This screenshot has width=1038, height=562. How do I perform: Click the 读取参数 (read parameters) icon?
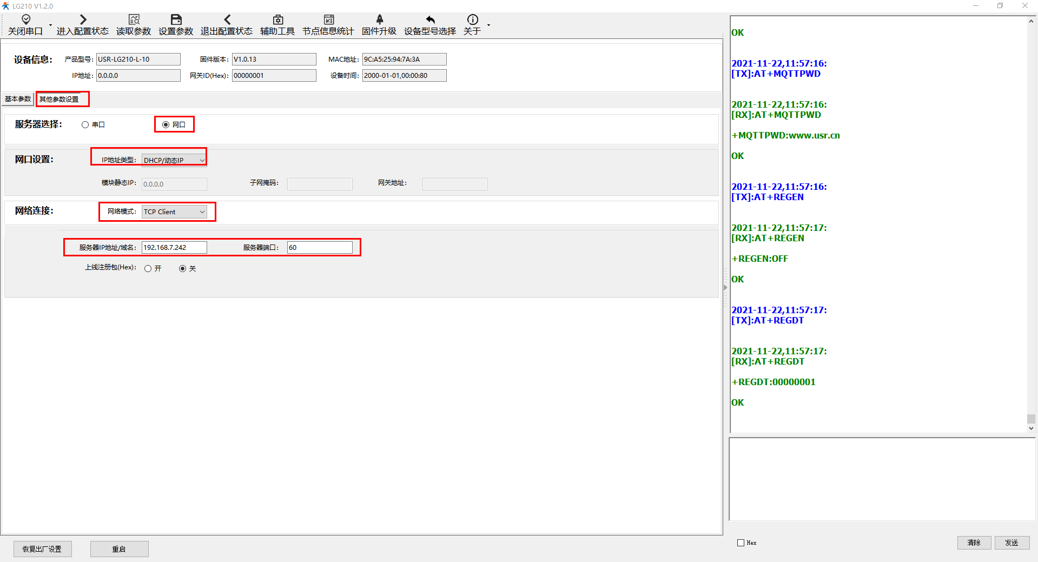point(134,20)
